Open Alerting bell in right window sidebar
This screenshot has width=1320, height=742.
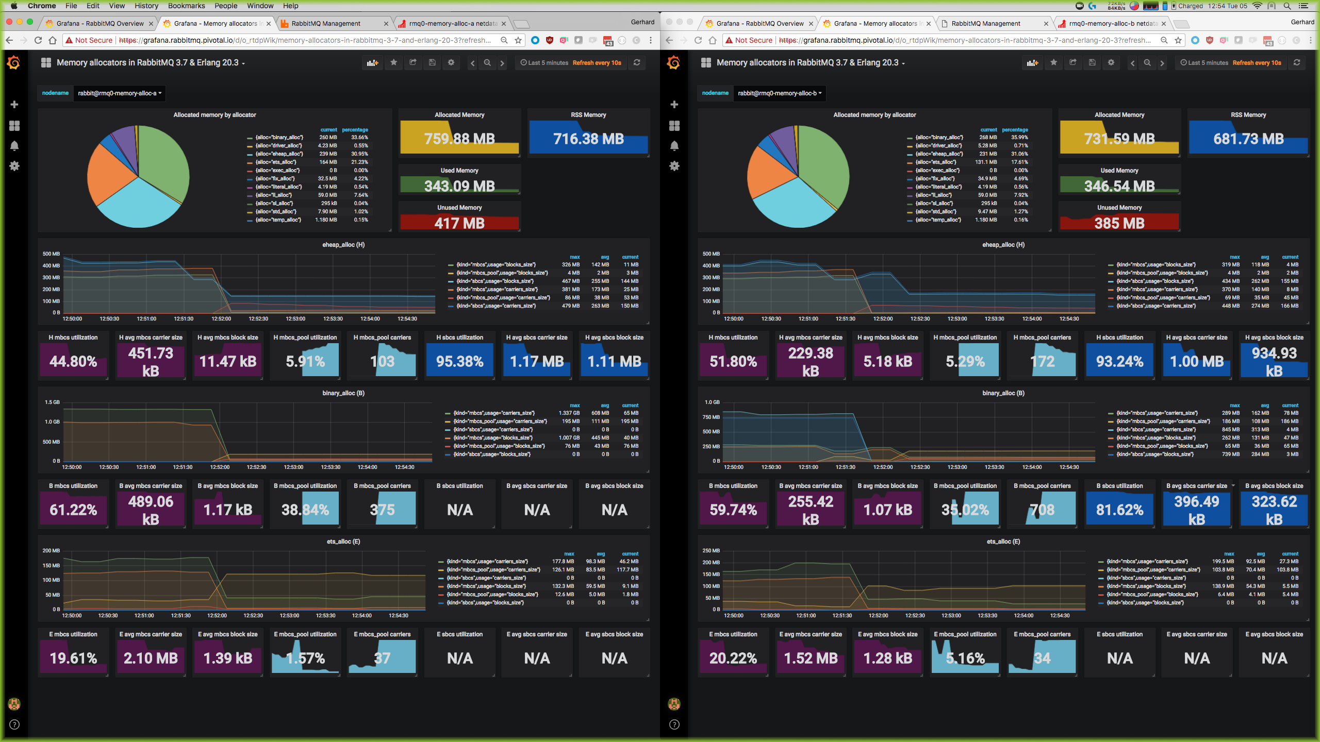pyautogui.click(x=674, y=146)
